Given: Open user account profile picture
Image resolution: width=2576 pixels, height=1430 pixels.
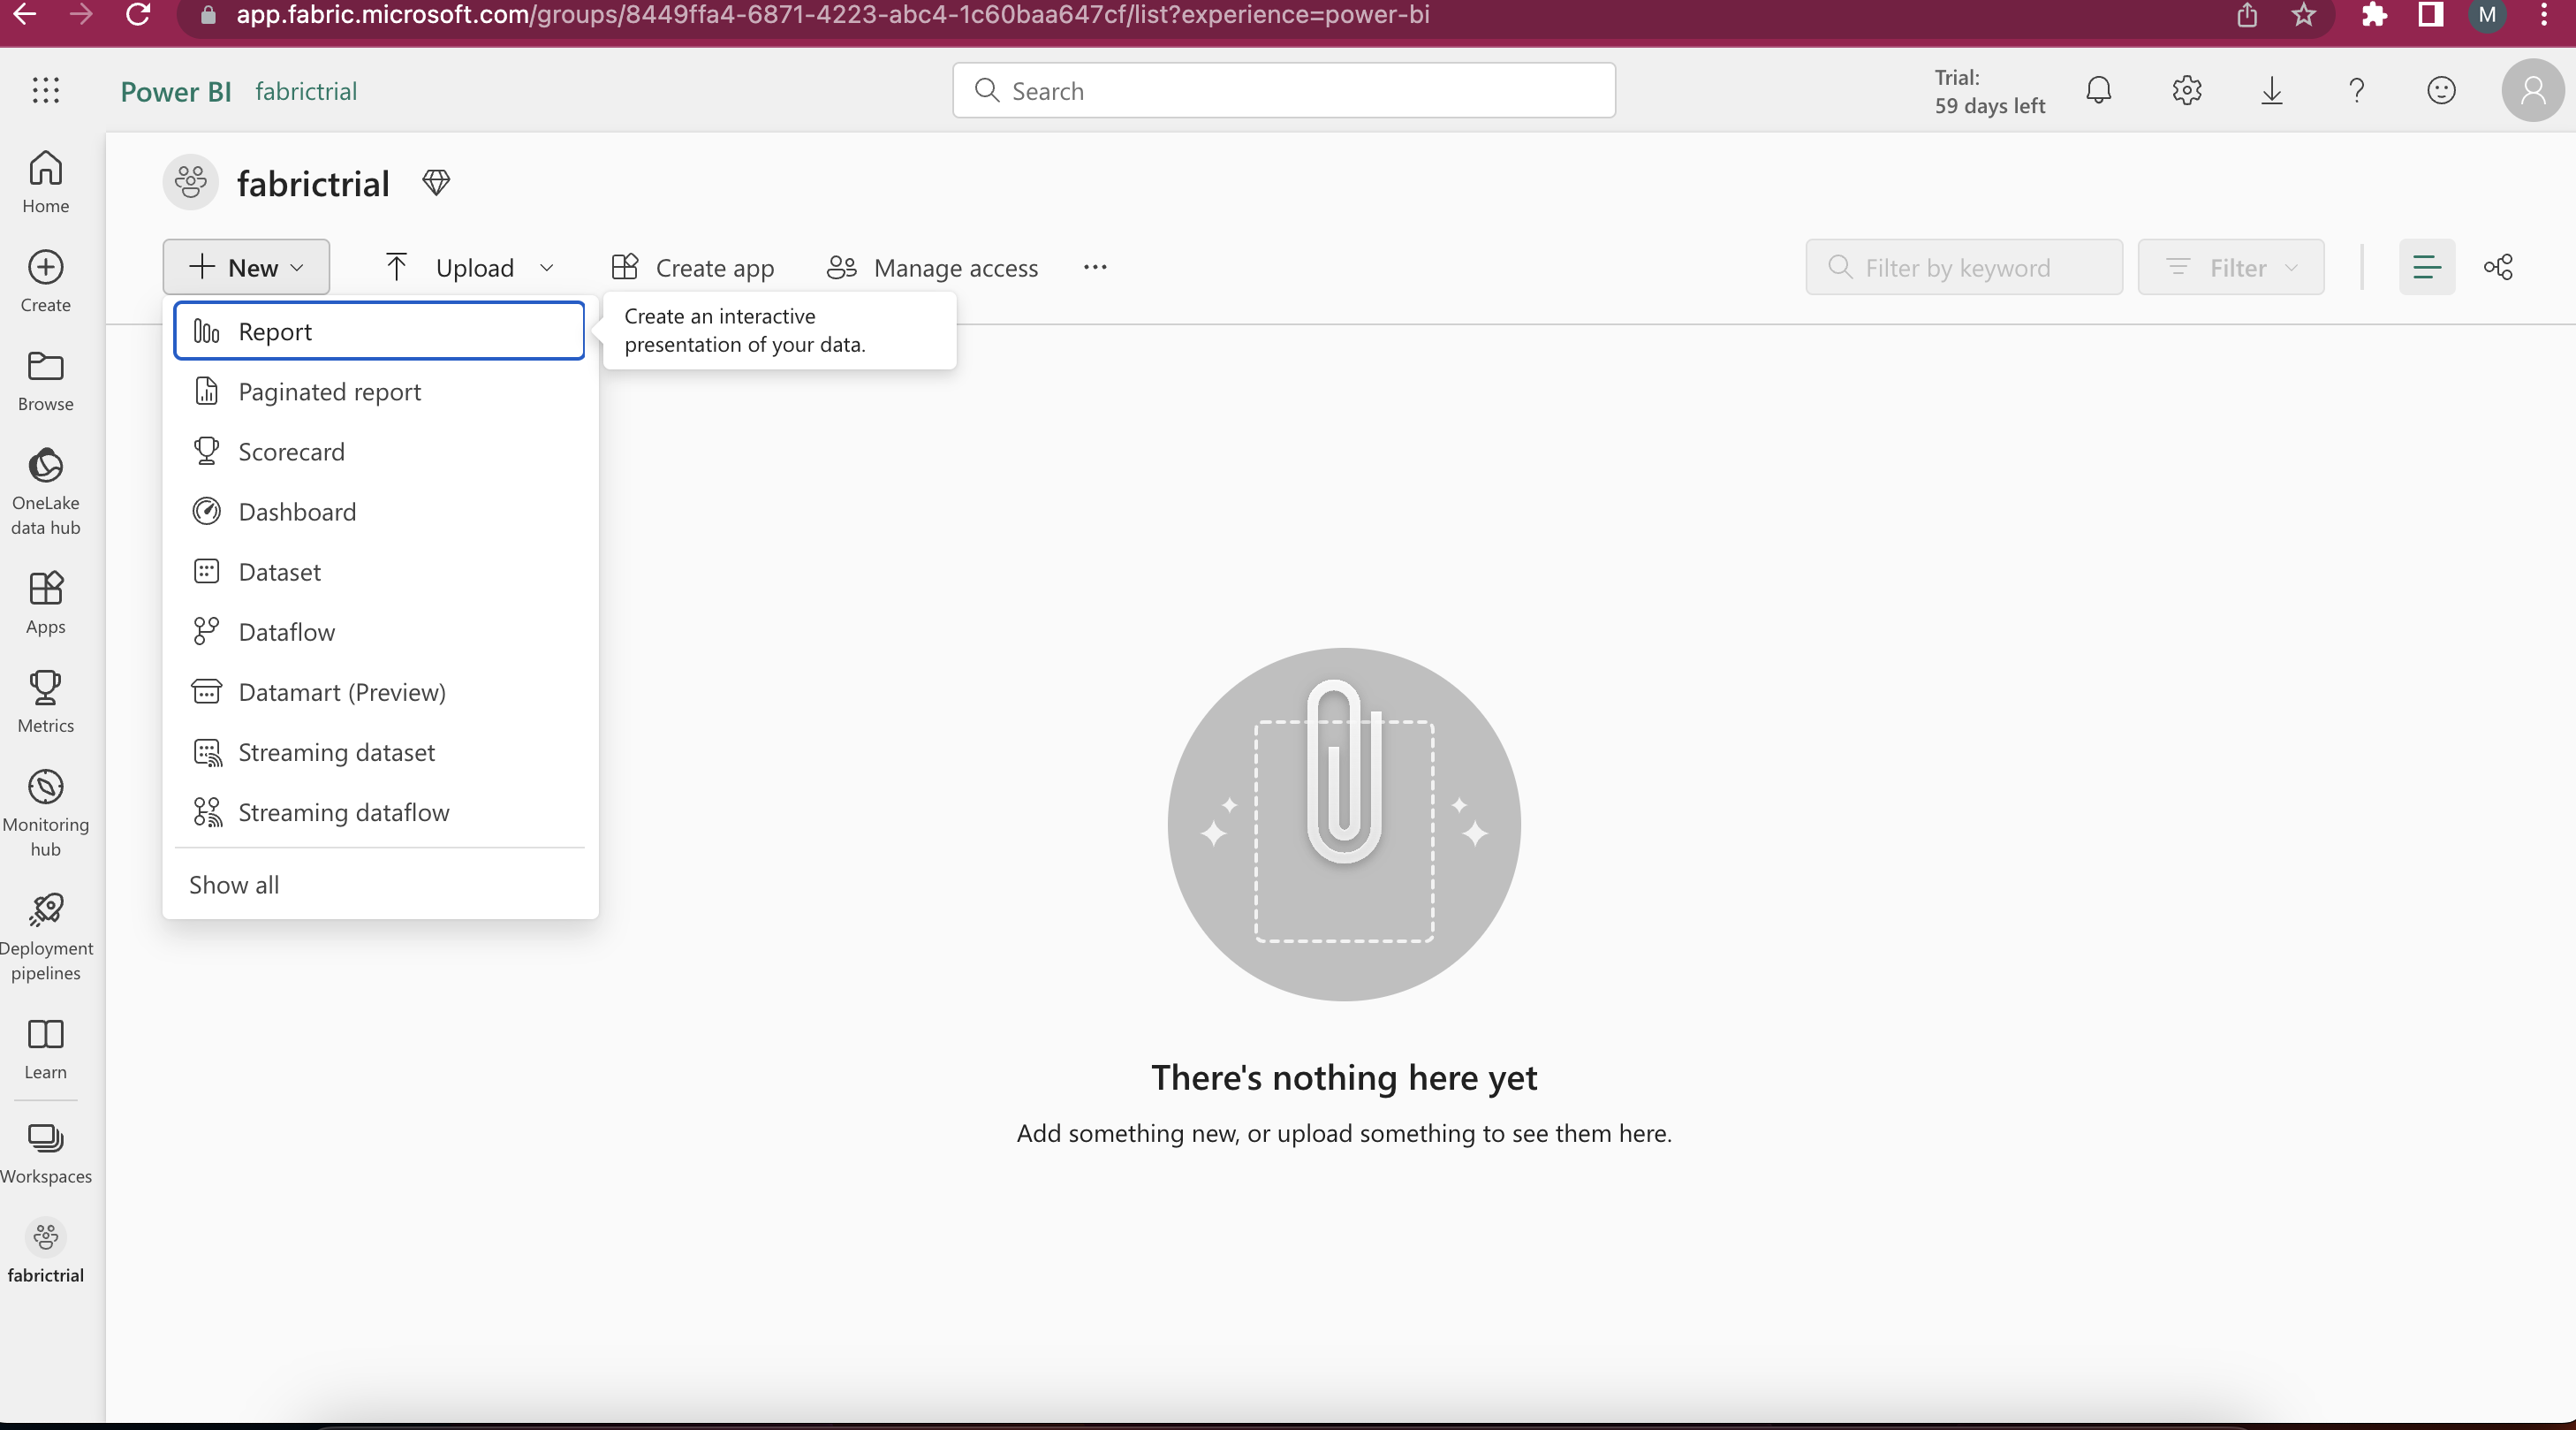Looking at the screenshot, I should (x=2533, y=91).
